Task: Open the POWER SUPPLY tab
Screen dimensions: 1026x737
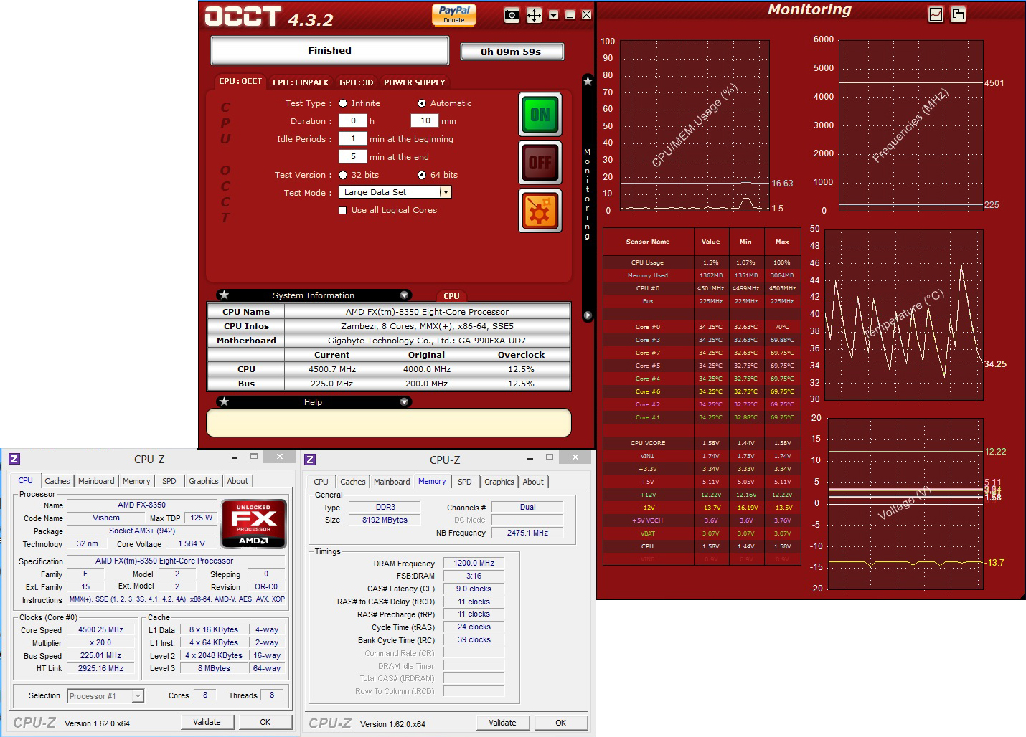Action: click(415, 82)
